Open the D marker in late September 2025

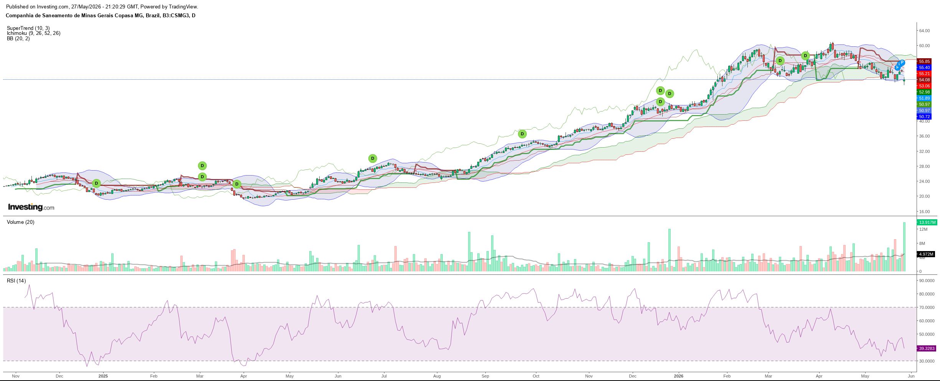522,134
